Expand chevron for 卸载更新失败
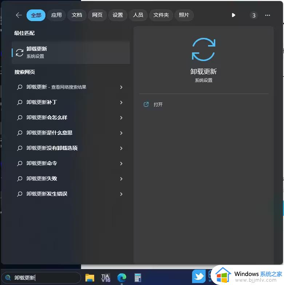This screenshot has height=285, width=284. point(121,179)
